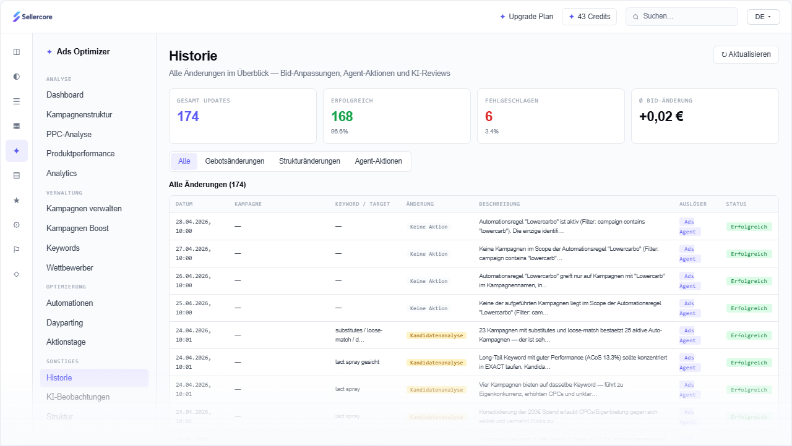Click the Keyword / Target column header
Screen dimensions: 792x446
pos(363,204)
